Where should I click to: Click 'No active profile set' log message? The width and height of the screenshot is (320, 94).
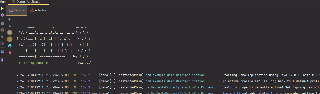point(271,81)
